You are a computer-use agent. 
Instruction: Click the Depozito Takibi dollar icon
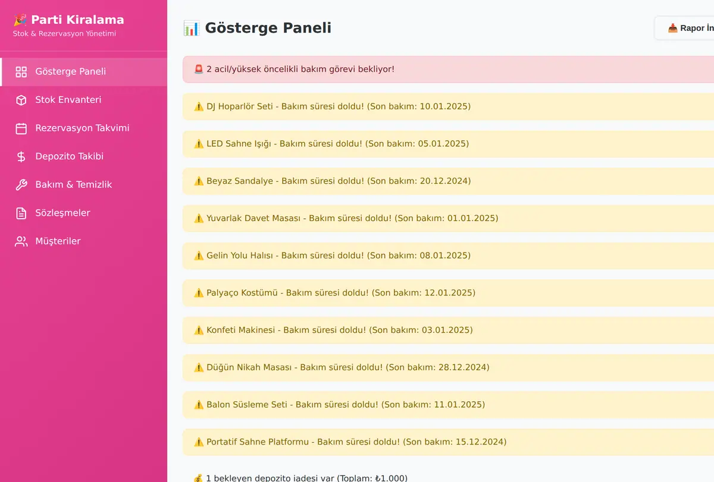pyautogui.click(x=21, y=156)
